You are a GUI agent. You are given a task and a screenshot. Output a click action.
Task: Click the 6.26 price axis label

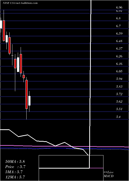119,56
